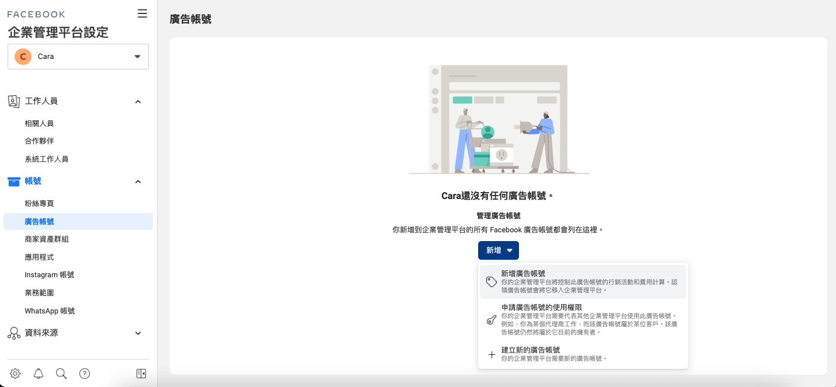Click the 帳號 accounts box icon
836x387 pixels.
pos(14,182)
